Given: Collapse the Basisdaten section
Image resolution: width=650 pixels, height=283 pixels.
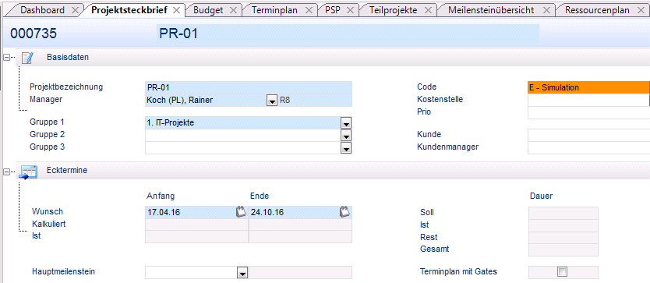Looking at the screenshot, I should 7,58.
